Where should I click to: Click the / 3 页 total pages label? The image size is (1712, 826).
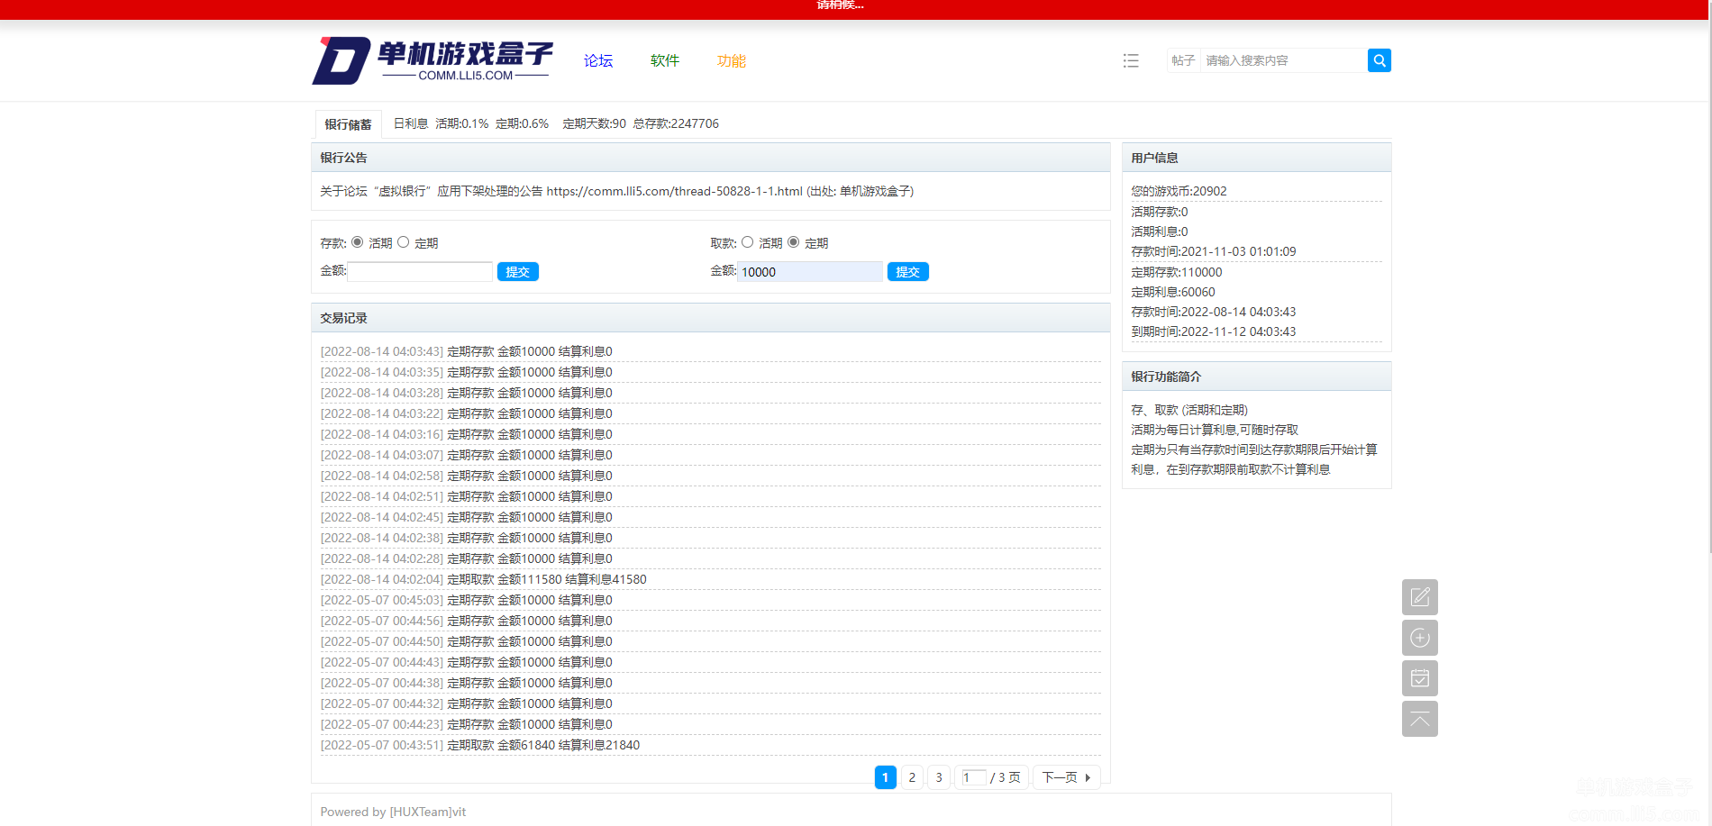pos(1006,777)
